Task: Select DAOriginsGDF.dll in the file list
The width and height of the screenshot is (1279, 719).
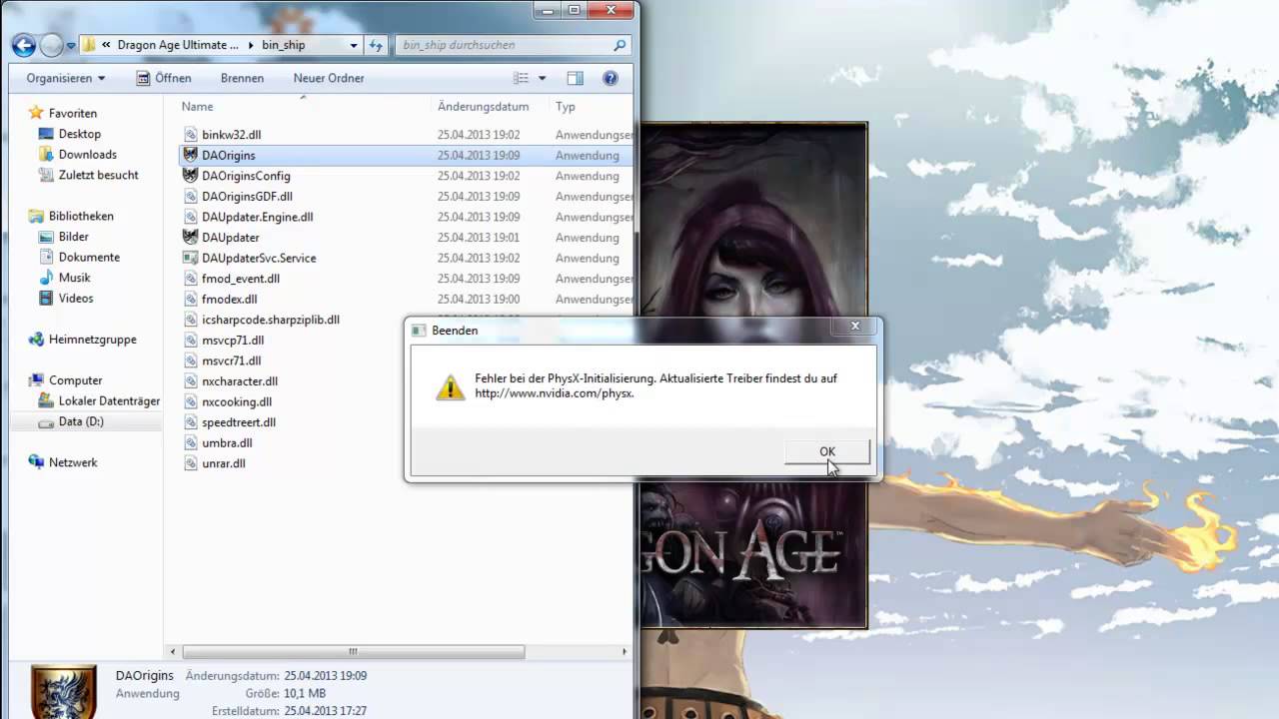Action: click(247, 197)
